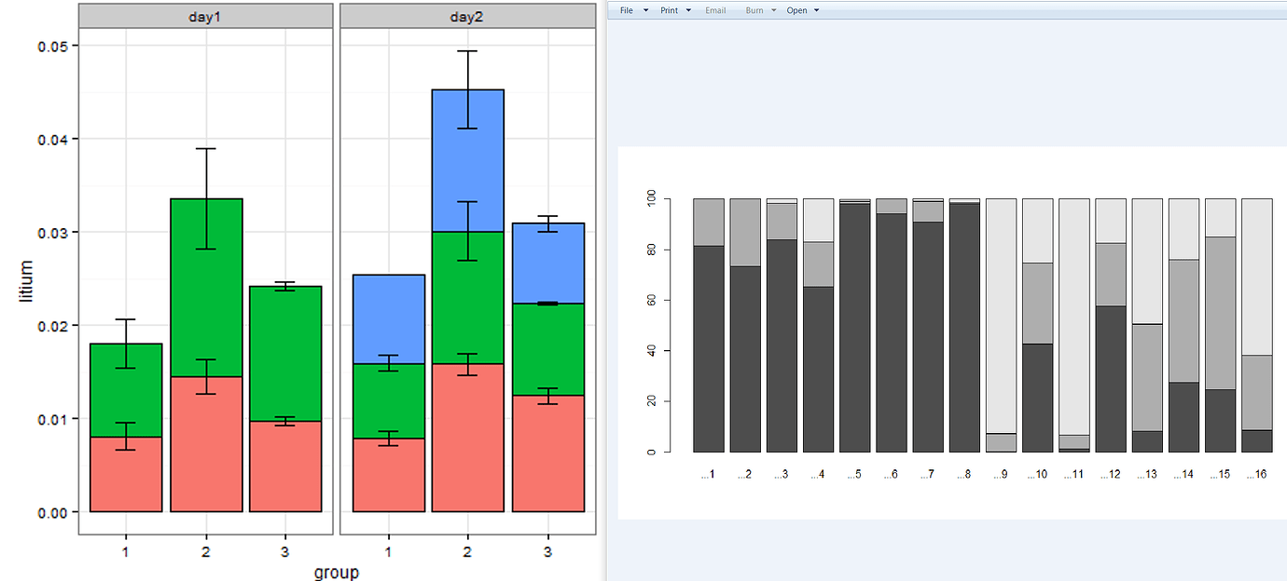Select the day1 facet label
This screenshot has height=581, width=1287.
pyautogui.click(x=205, y=15)
